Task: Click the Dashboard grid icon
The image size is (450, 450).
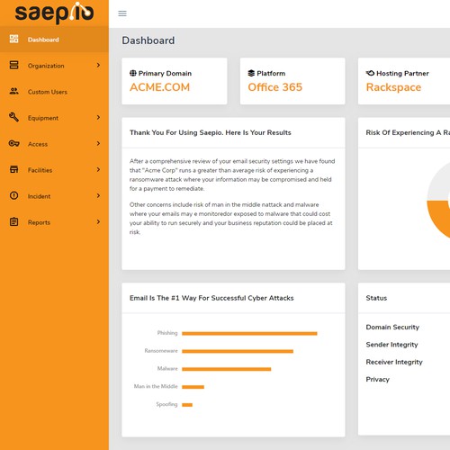Action: tap(13, 39)
